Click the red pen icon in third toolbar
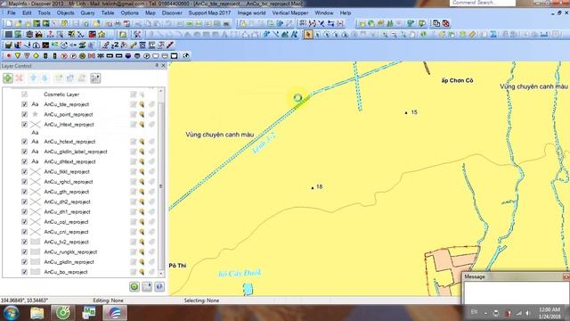The width and height of the screenshot is (570, 321). point(170,45)
